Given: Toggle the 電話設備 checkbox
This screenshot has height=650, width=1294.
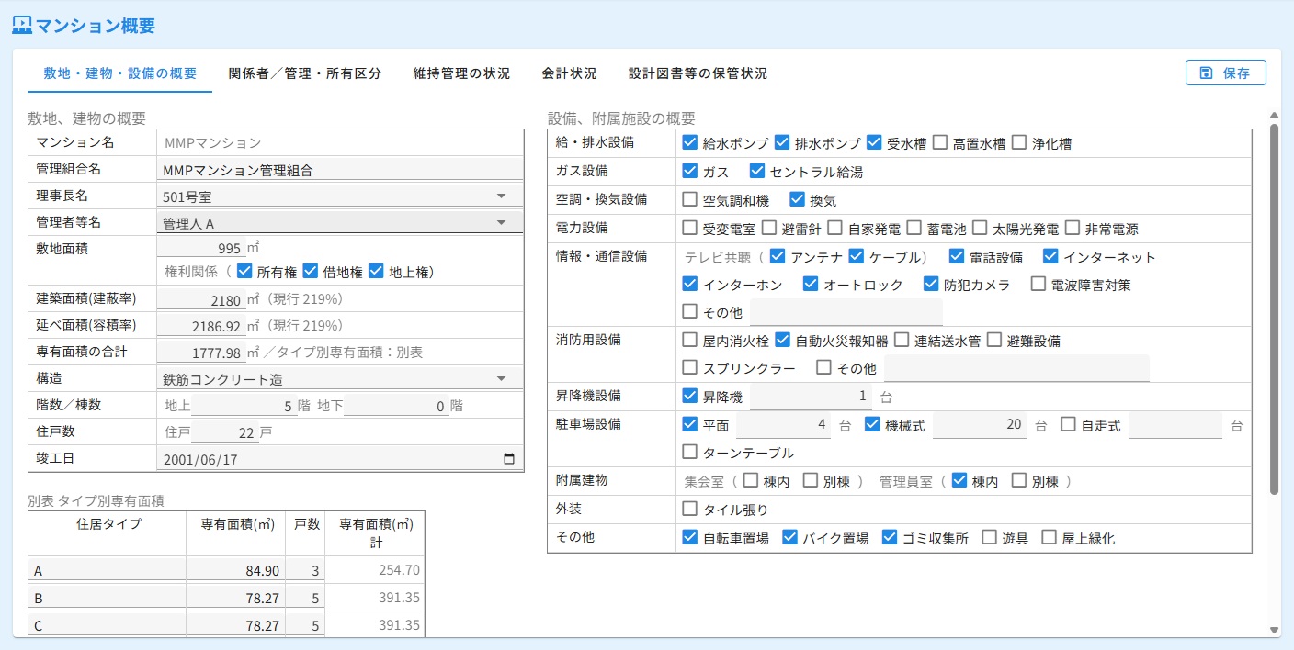Looking at the screenshot, I should 957,256.
